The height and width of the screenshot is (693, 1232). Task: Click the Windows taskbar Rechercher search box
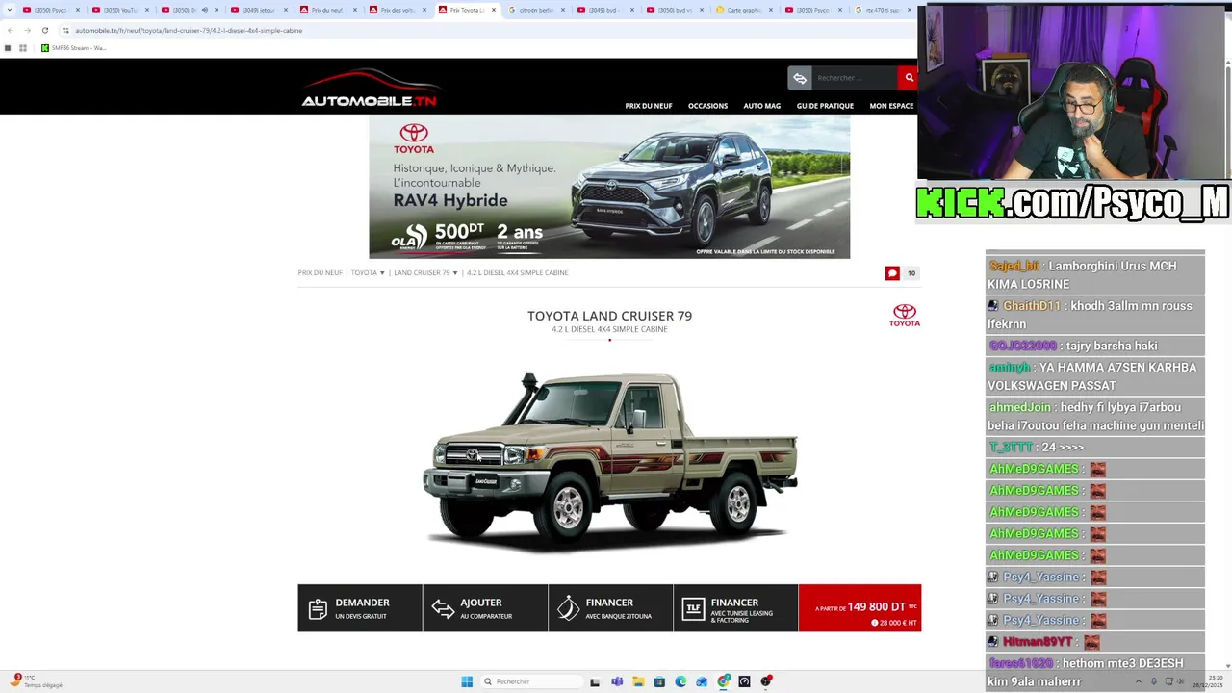(x=531, y=681)
